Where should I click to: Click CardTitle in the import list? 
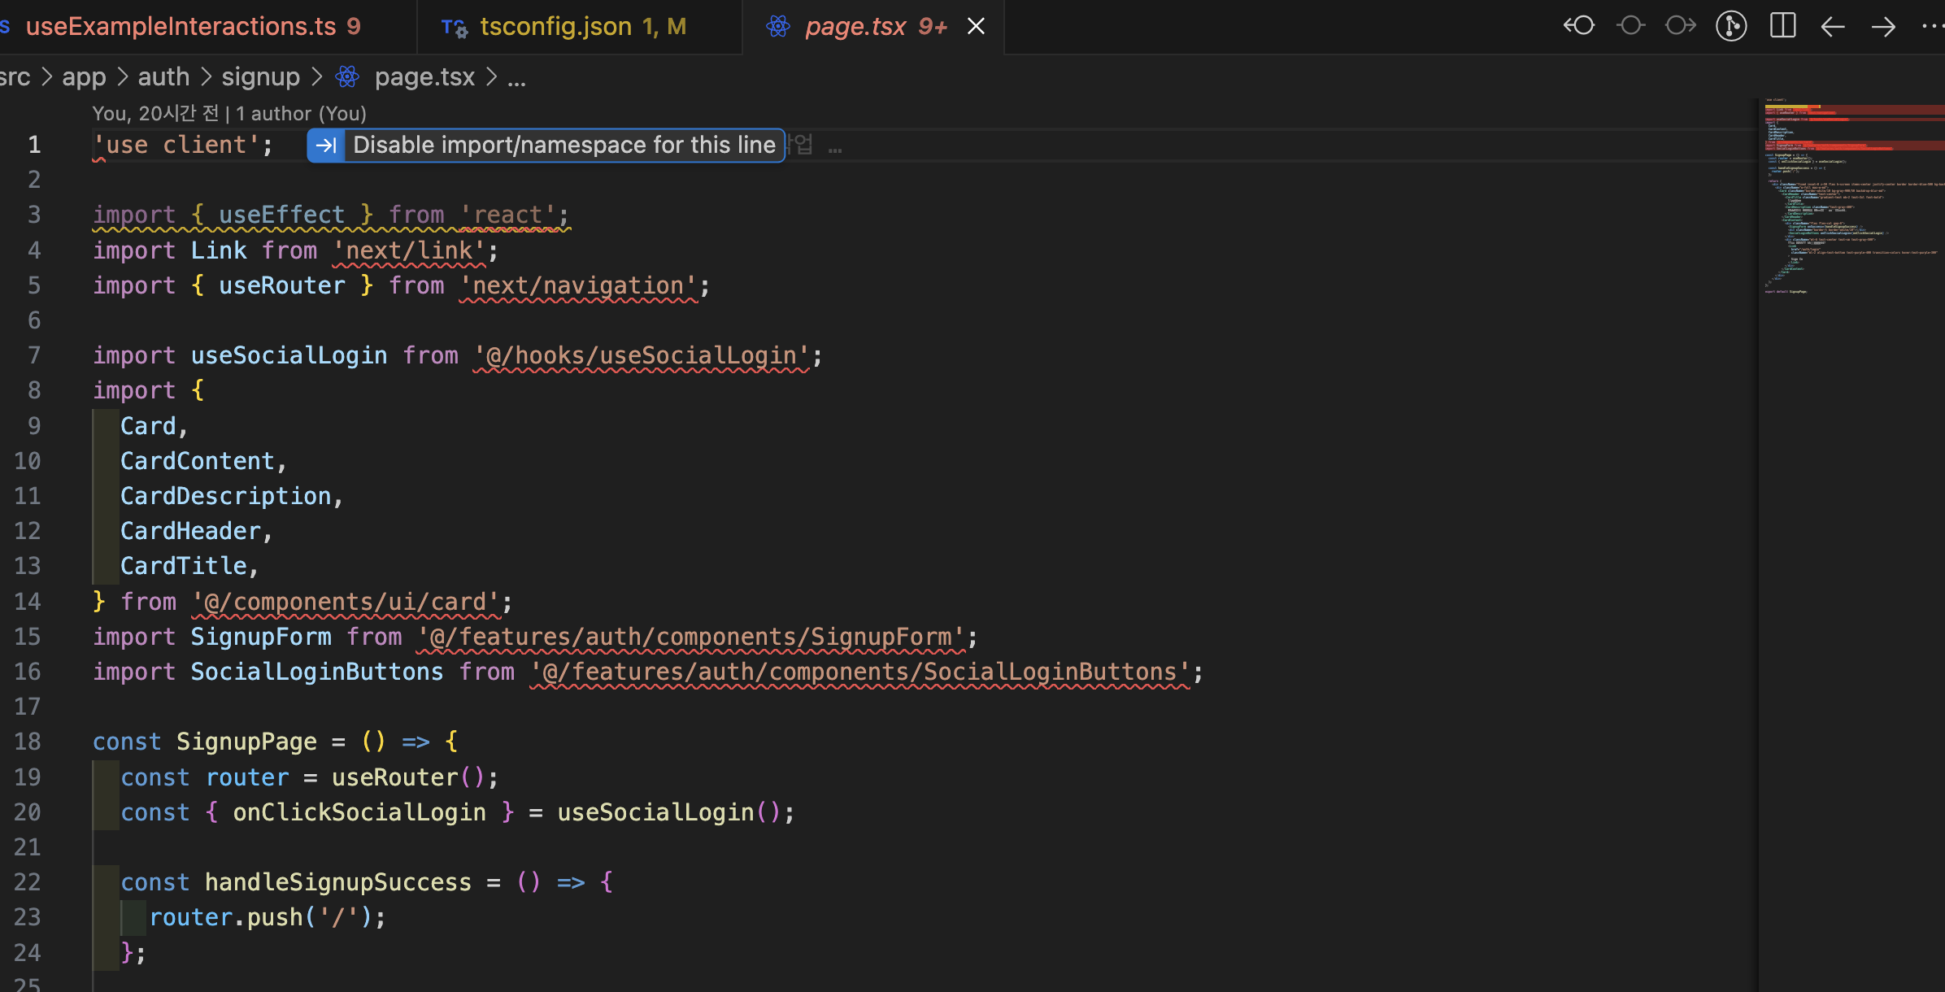pos(184,566)
